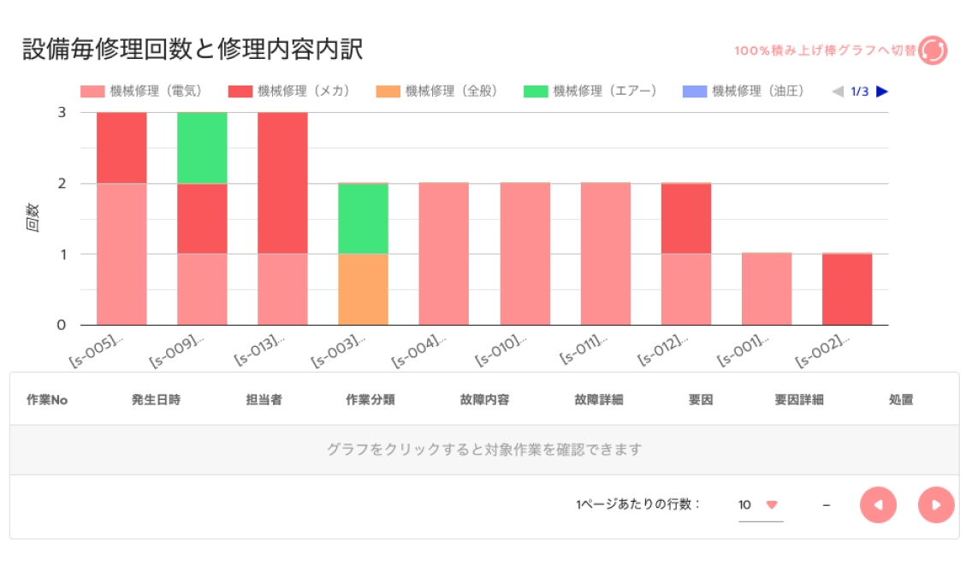
Task: Click the green エアー segment of s-009 bar
Action: [x=202, y=147]
